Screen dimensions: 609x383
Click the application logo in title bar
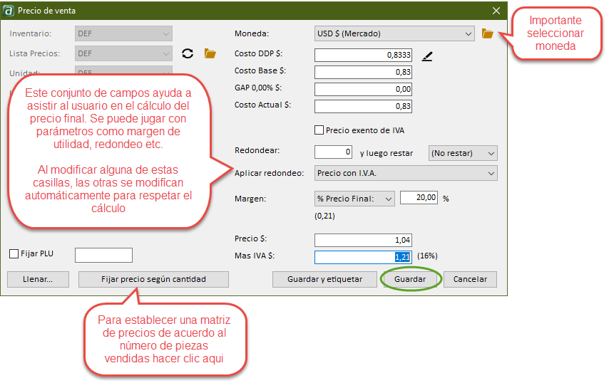[9, 11]
